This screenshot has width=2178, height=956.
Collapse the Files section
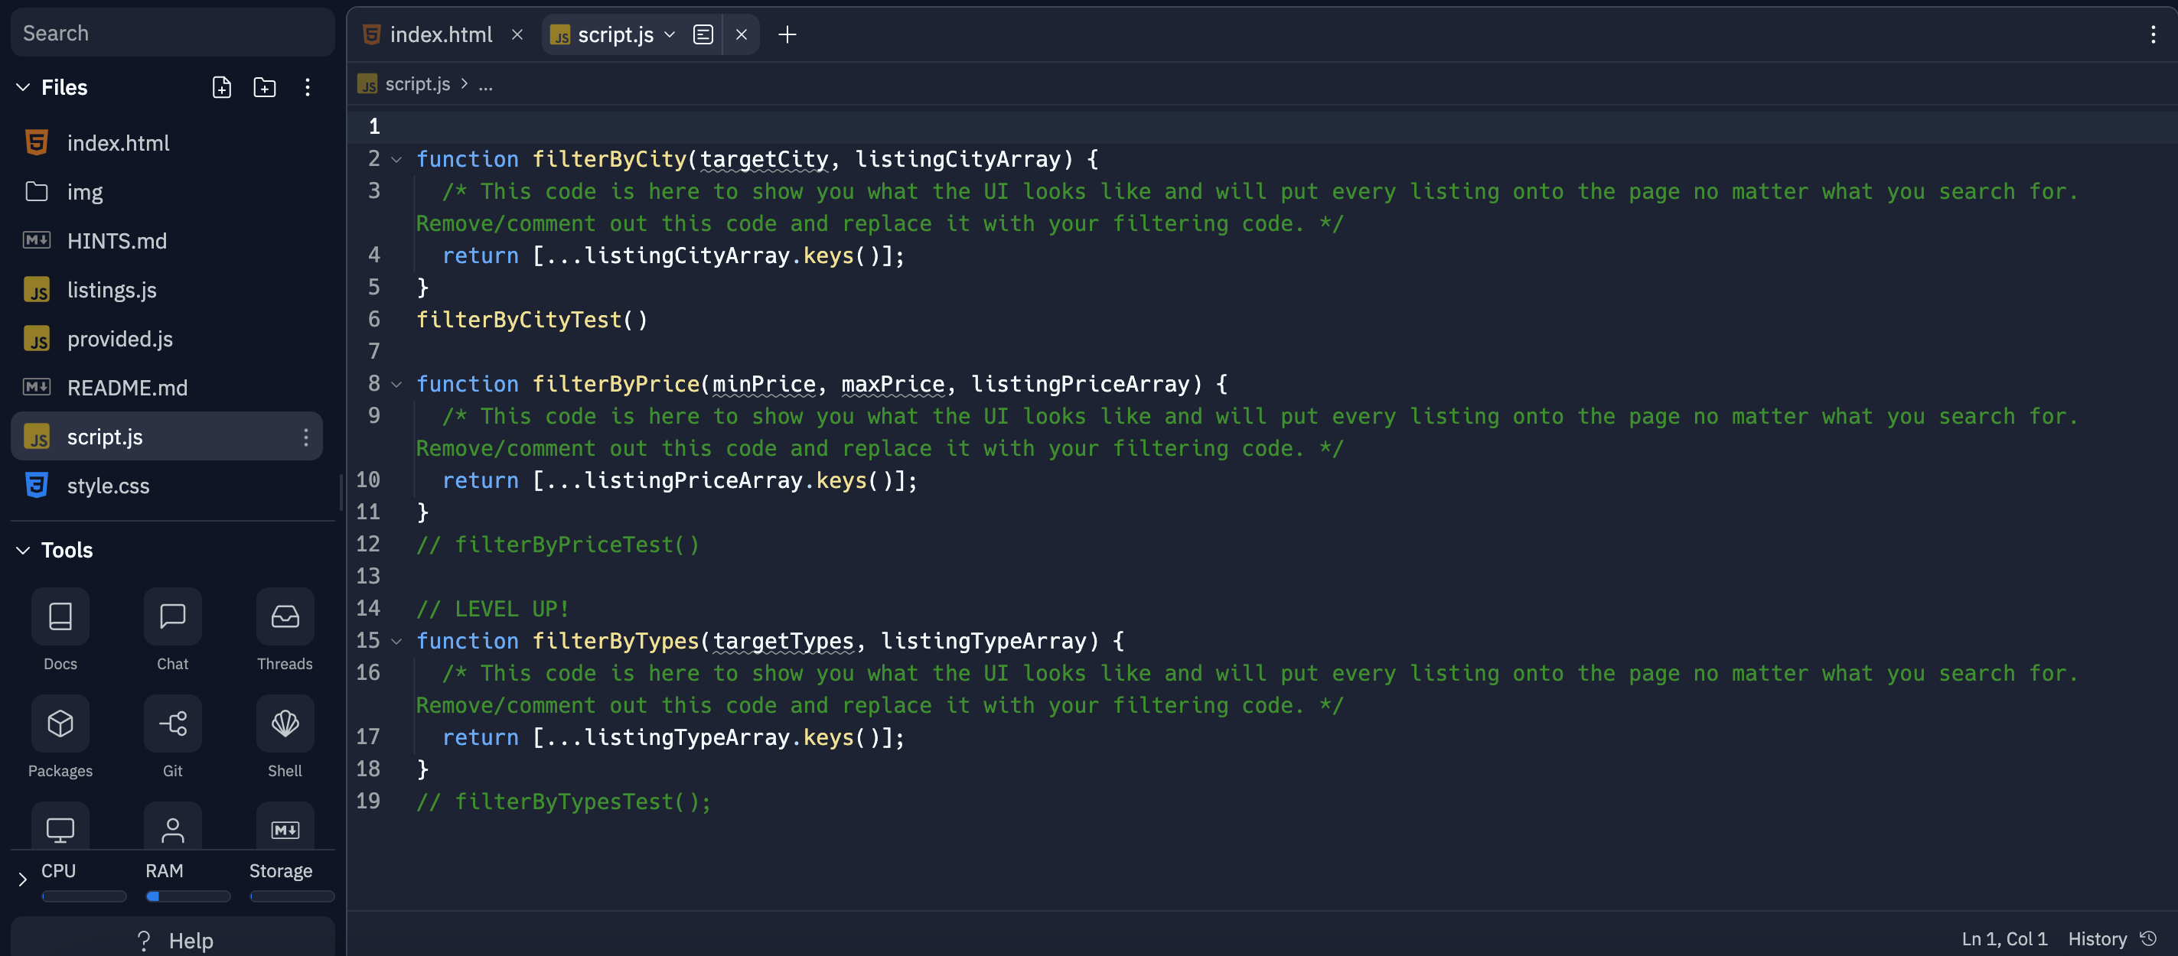[21, 87]
